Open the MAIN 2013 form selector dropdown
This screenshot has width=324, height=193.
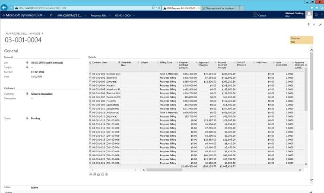coord(43,33)
